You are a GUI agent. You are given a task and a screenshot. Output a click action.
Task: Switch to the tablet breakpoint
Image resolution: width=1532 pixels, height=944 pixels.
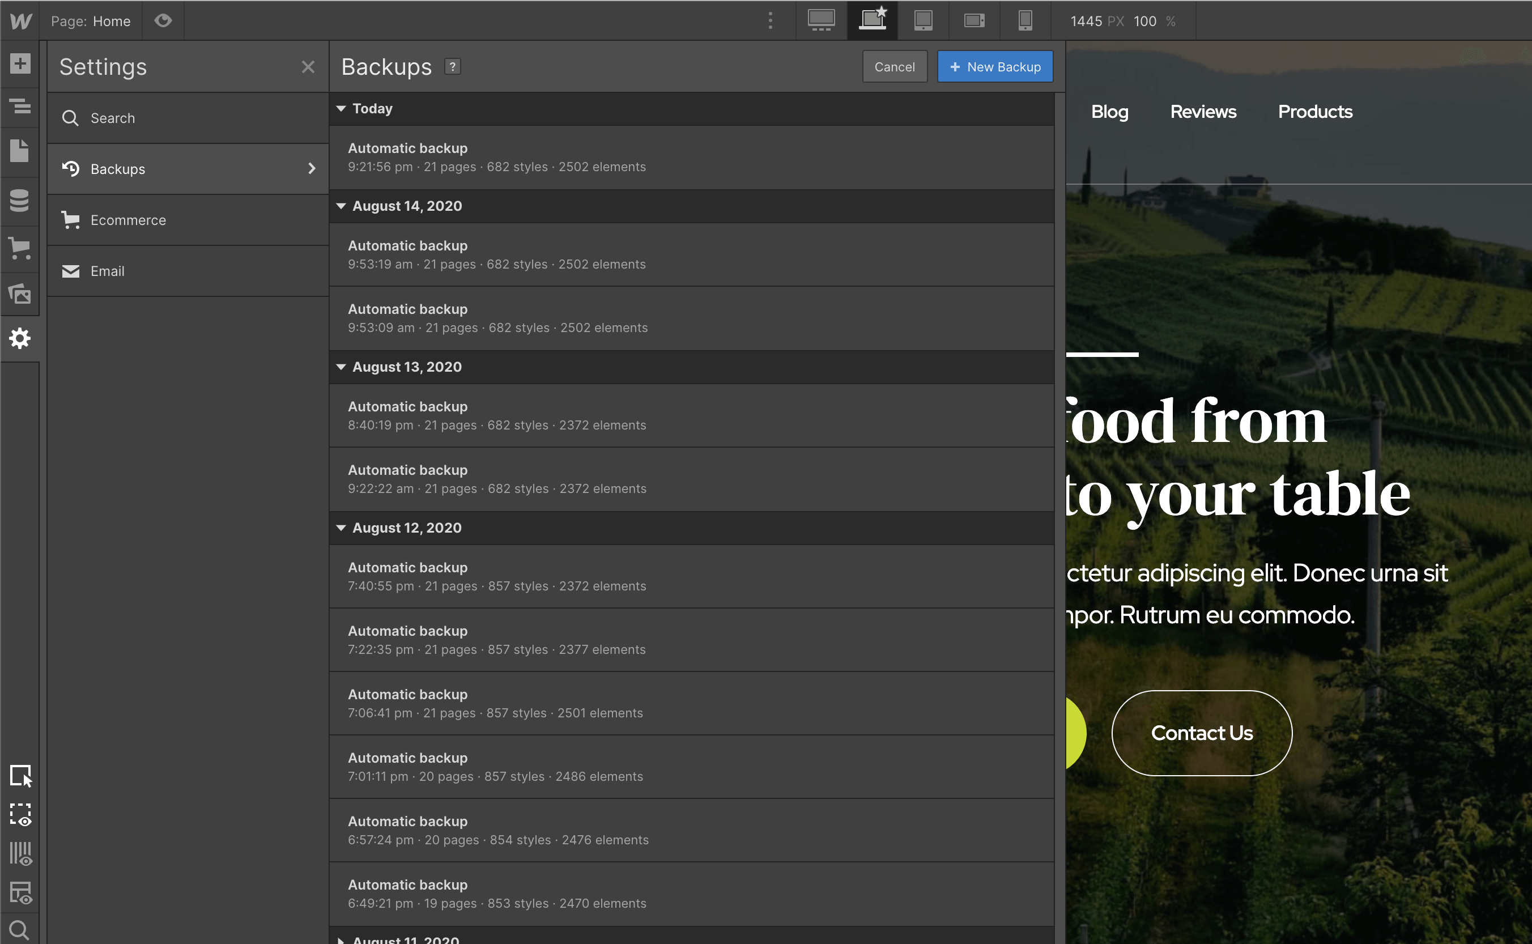[923, 20]
